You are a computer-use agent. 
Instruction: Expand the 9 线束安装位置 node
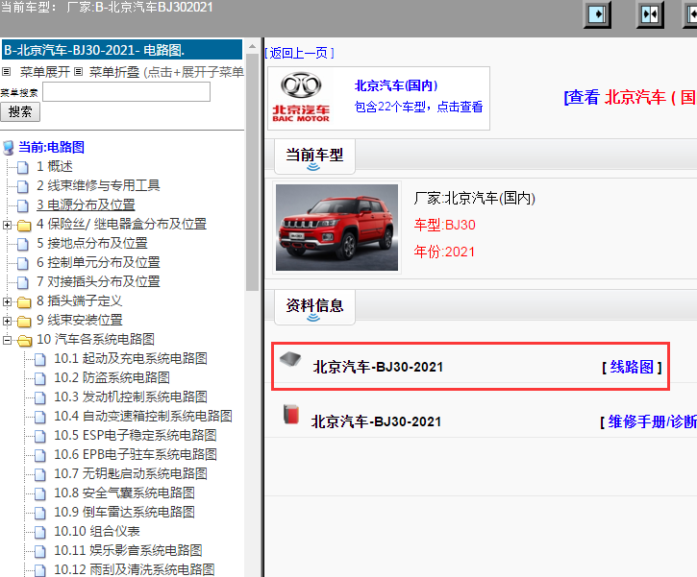(x=7, y=321)
